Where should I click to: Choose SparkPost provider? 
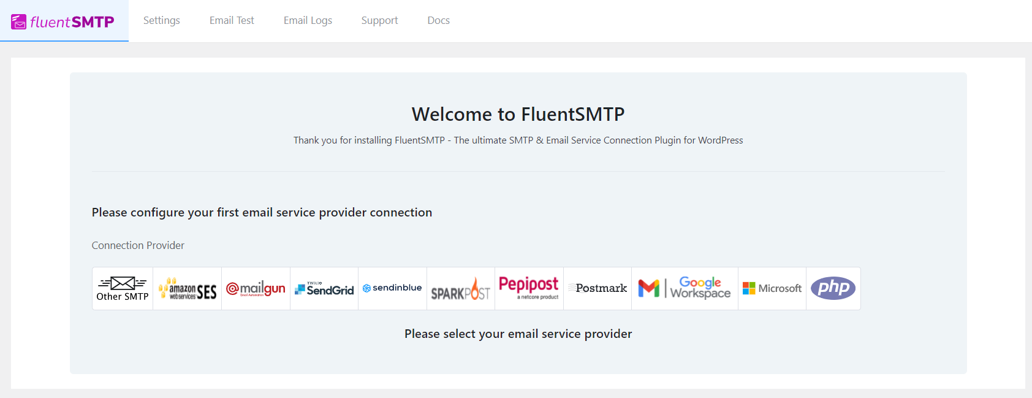tap(461, 288)
